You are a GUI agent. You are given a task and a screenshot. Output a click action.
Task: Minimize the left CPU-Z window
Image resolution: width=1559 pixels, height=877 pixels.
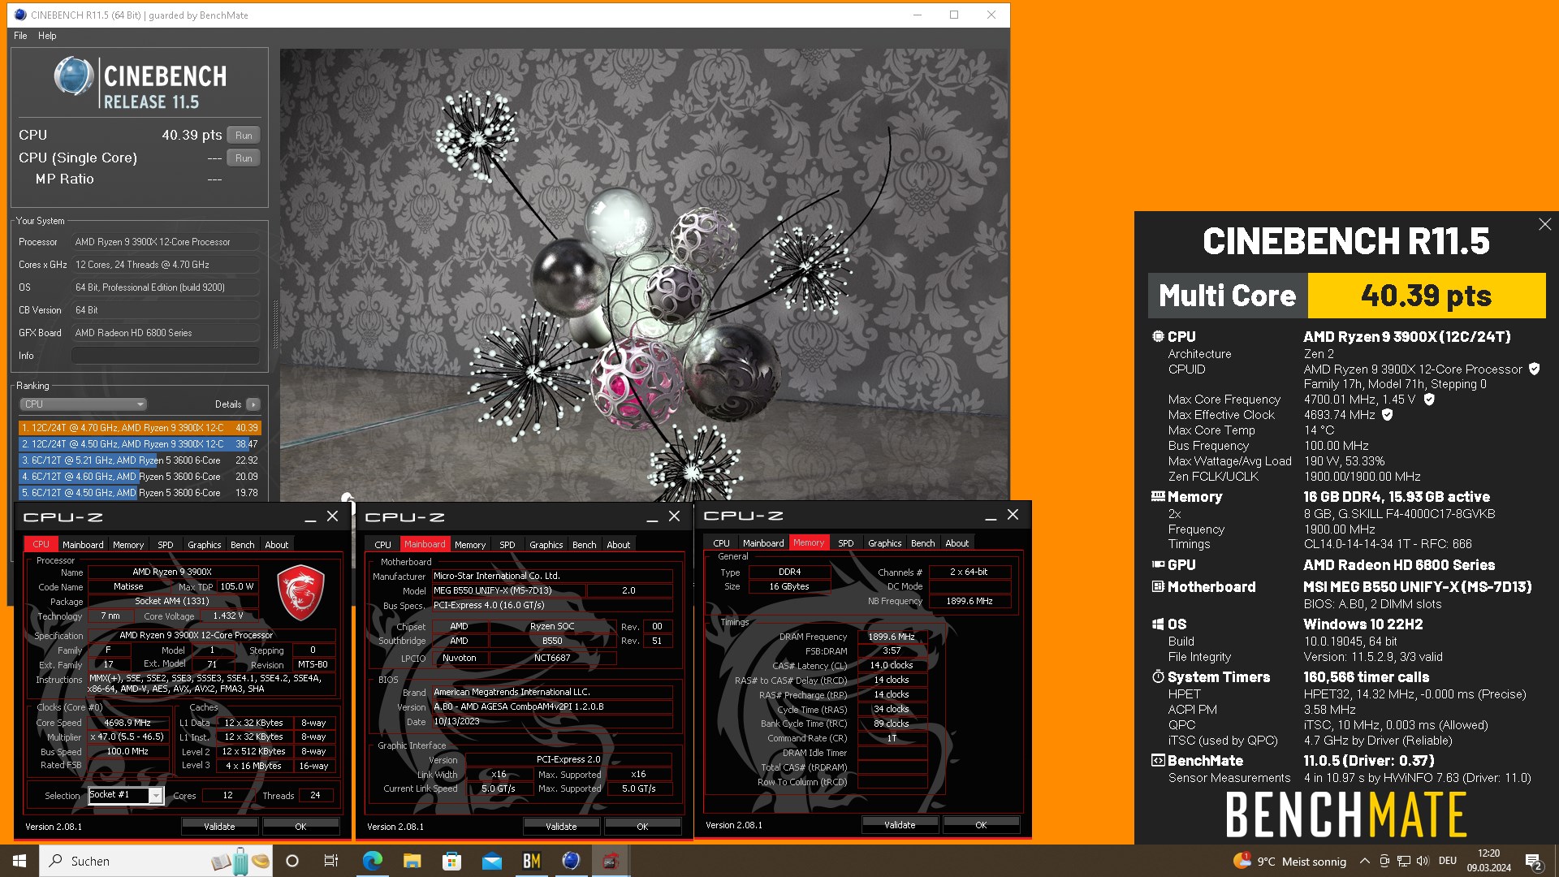(x=310, y=517)
